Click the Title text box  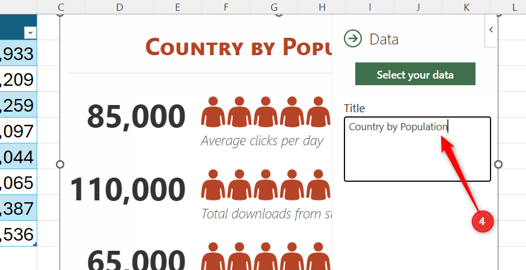pos(417,149)
